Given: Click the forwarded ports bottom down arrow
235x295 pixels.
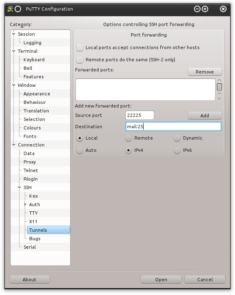Looking at the screenshot, I should (219, 99).
